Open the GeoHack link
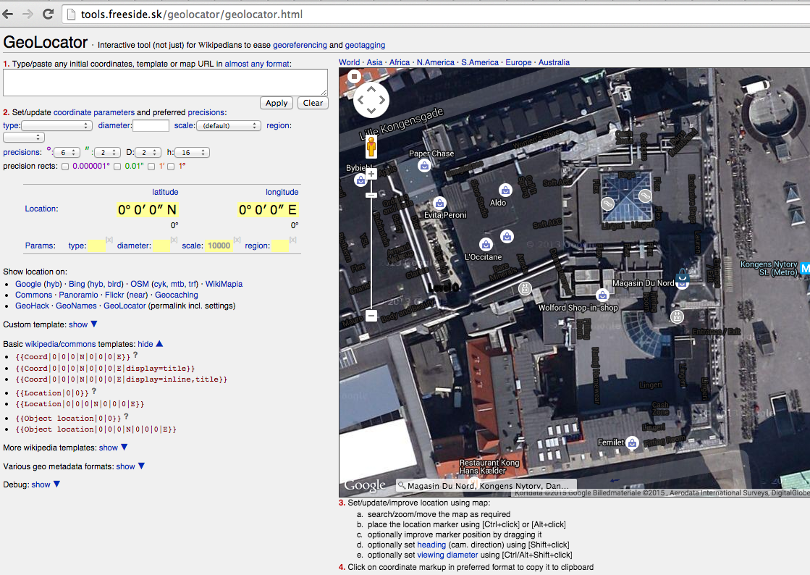 32,306
